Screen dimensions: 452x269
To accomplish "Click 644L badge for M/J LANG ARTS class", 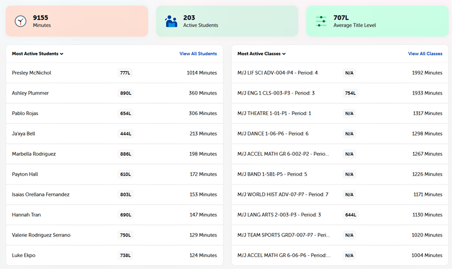I will tap(350, 215).
